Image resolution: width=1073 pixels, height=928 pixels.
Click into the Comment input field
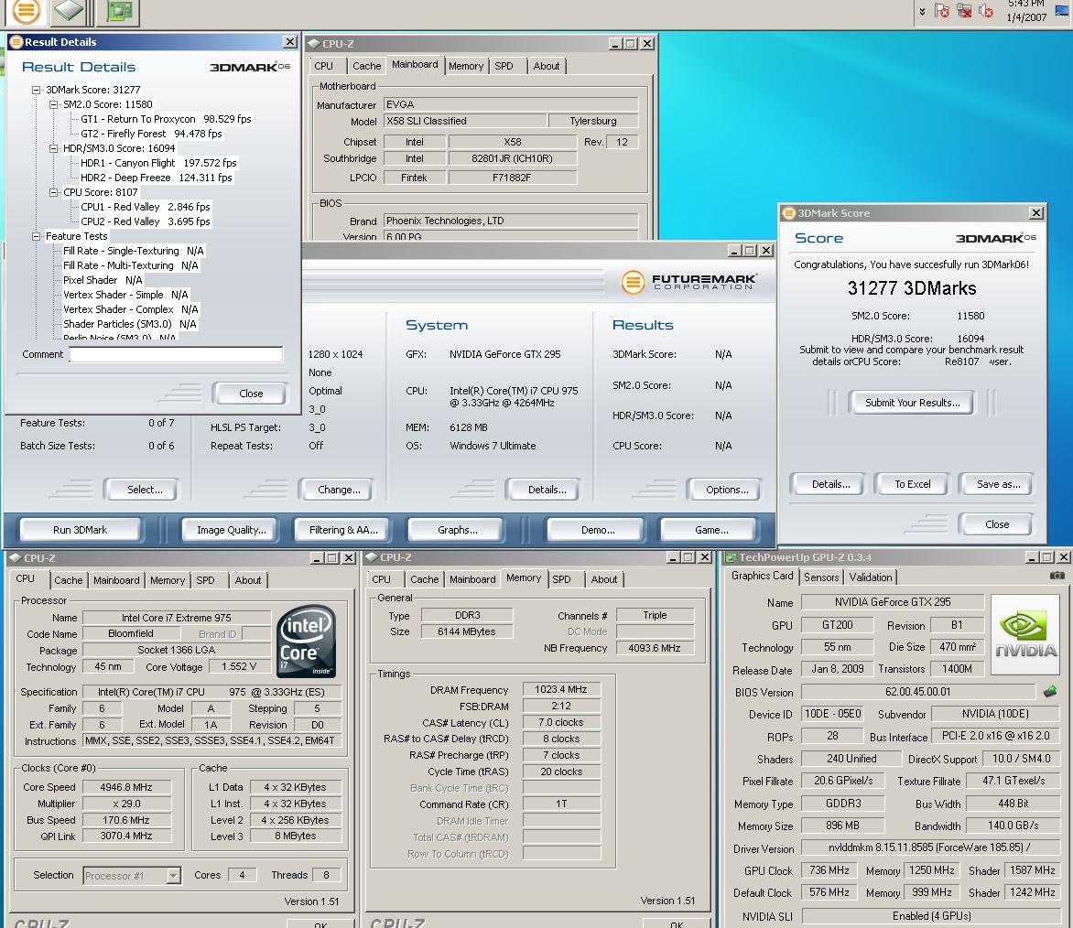(176, 354)
